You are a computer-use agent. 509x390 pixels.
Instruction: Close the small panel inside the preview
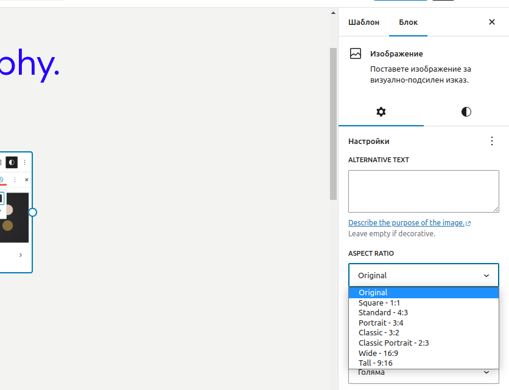click(x=27, y=180)
